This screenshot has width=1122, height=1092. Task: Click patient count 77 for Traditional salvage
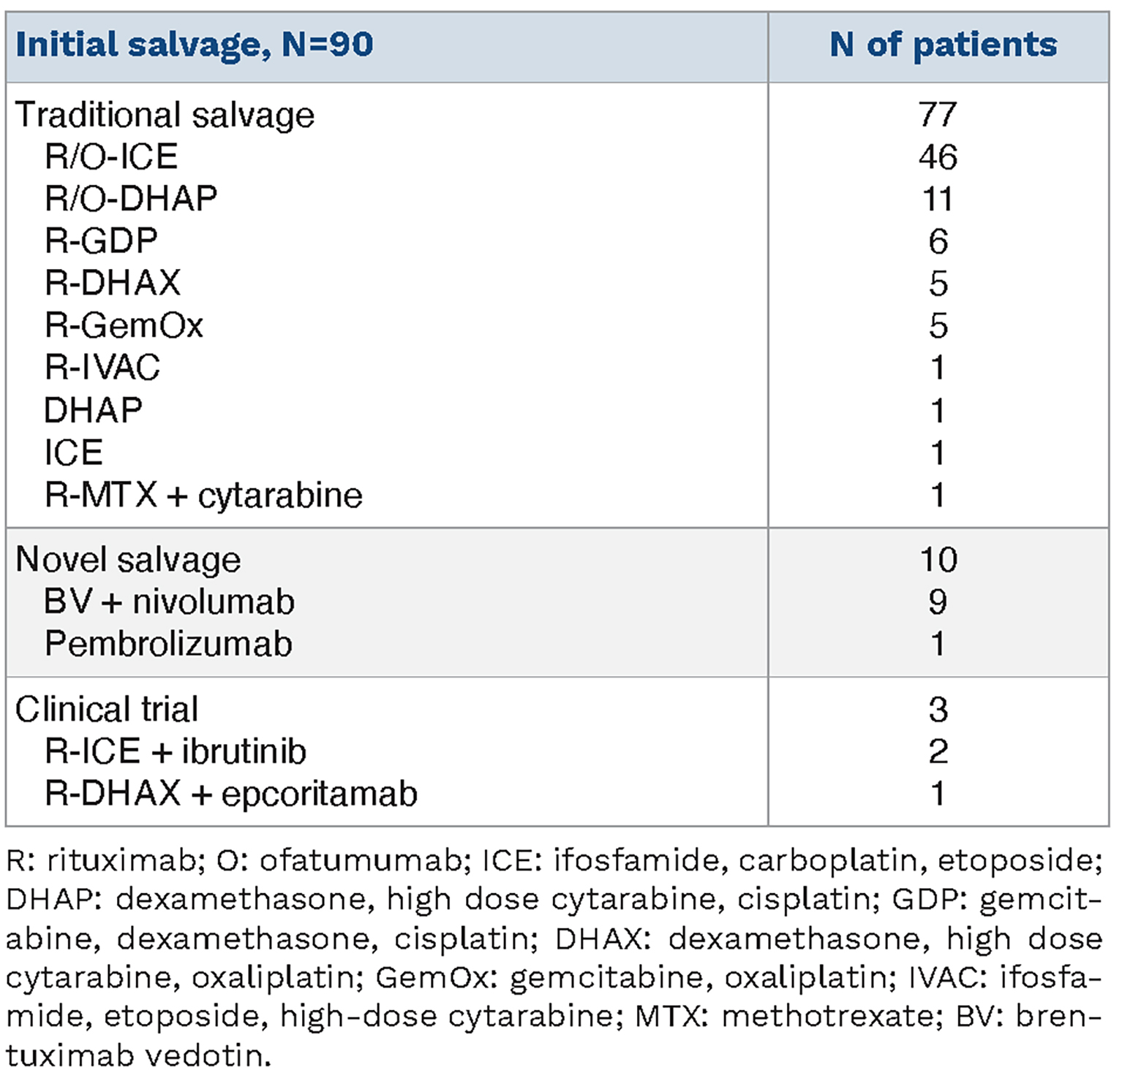coord(938,115)
